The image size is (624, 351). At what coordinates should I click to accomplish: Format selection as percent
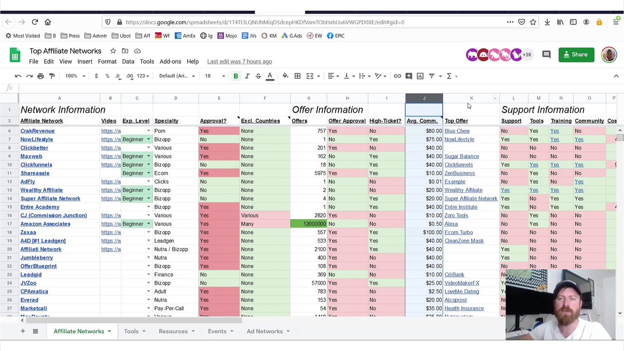[x=107, y=76]
